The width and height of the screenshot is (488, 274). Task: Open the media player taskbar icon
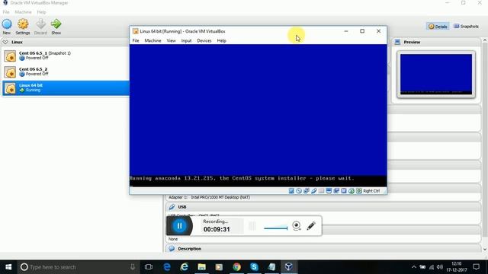[219, 267]
